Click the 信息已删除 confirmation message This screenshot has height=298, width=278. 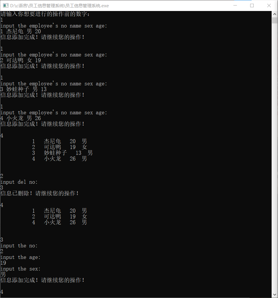coord(40,194)
